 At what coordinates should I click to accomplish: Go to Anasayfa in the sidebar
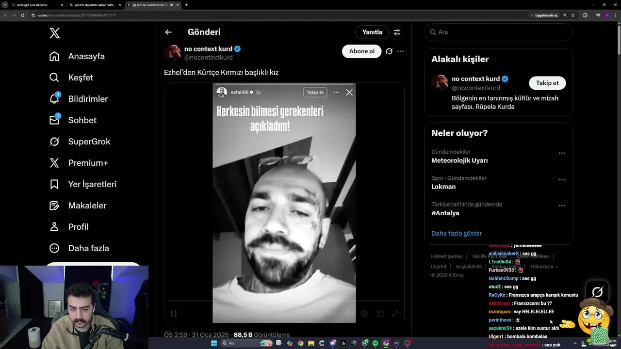(77, 56)
